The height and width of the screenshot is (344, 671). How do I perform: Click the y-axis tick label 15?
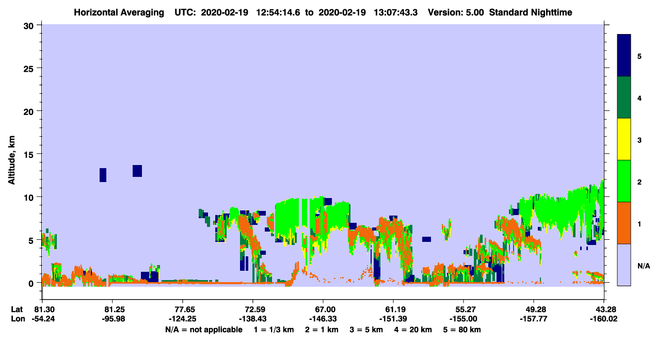30,154
